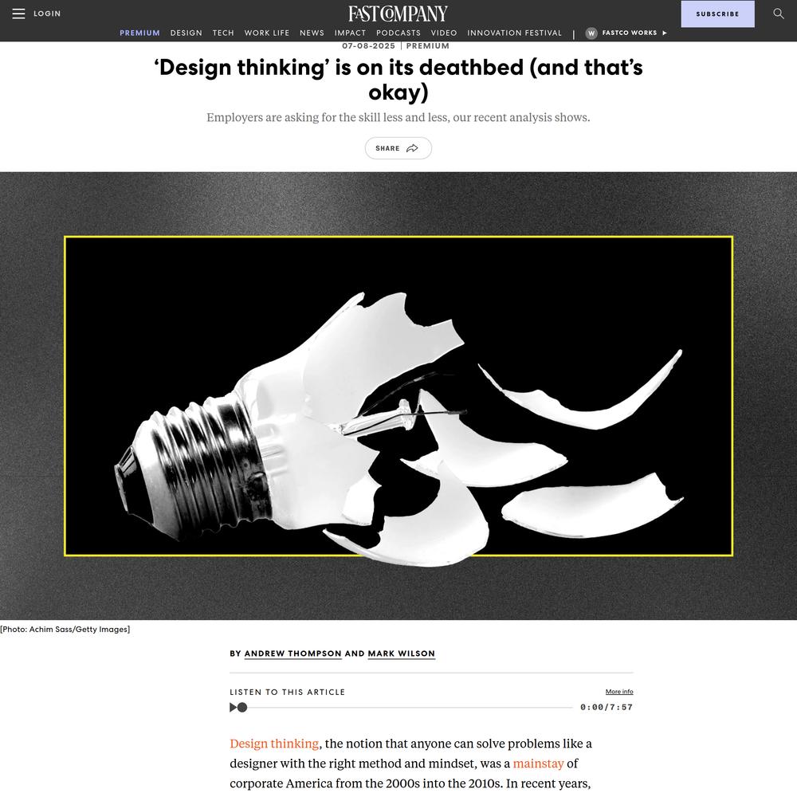Screen dimensions: 797x797
Task: Open the Design section
Action: click(x=186, y=33)
